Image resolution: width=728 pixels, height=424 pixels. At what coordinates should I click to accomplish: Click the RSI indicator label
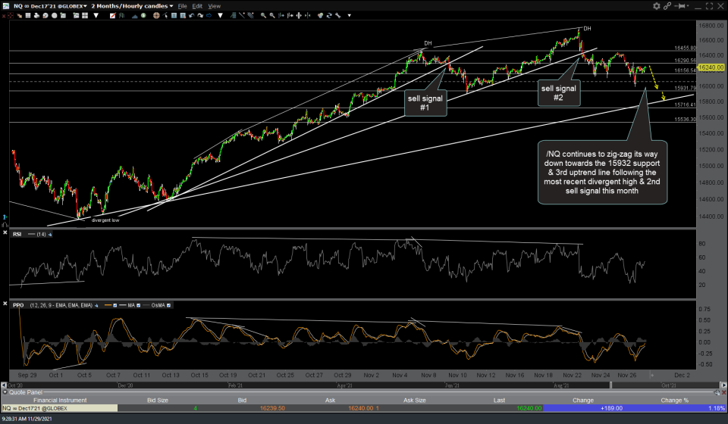[x=17, y=235]
